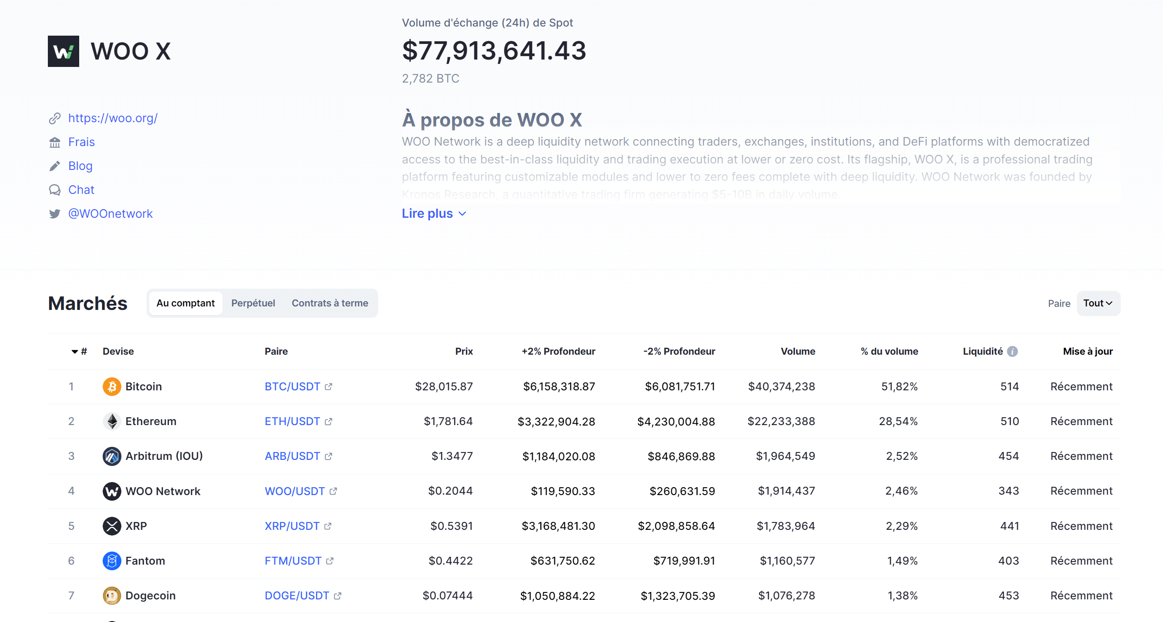Click the WOO Network coin icon
This screenshot has height=622, width=1163.
click(111, 491)
